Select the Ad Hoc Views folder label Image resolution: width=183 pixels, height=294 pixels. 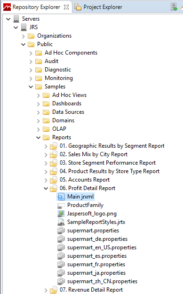pos(69,95)
